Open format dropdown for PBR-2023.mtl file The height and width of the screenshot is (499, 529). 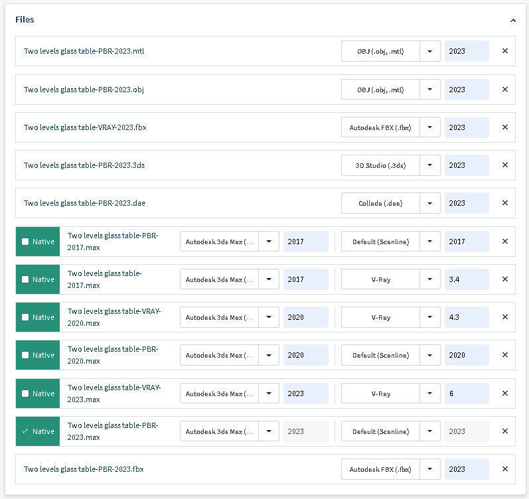click(430, 51)
